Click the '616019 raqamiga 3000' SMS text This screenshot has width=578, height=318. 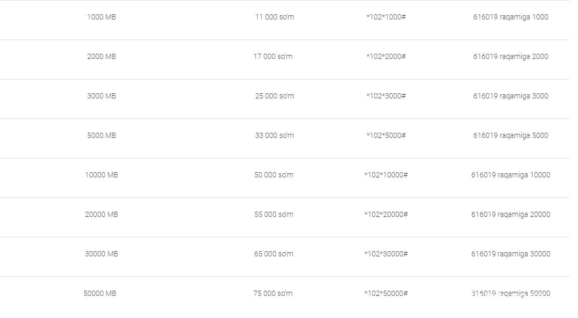coord(510,96)
